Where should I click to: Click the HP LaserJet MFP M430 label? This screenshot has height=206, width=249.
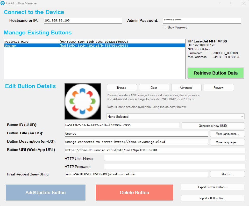(207, 41)
